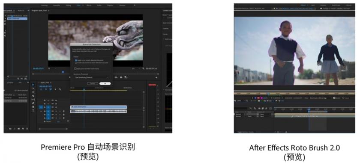Screen dimensions: 360x163
Task: Collapse the RGB Curves group
Action: 163,39
